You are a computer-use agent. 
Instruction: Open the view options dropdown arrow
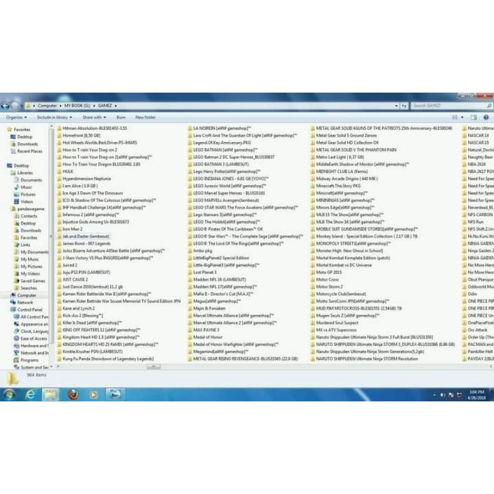point(462,117)
